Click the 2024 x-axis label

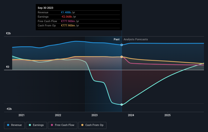pyautogui.click(x=131, y=115)
